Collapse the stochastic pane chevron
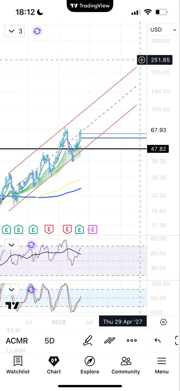Screen dimensions: 180x391 [x=12, y=289]
